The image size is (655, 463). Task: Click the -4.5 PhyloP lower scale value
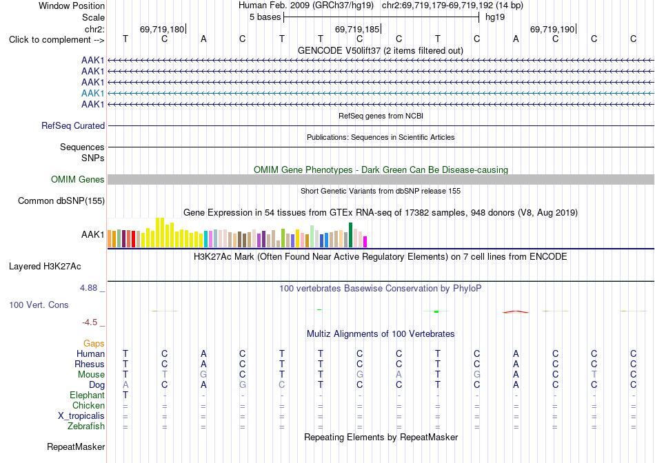tap(90, 322)
